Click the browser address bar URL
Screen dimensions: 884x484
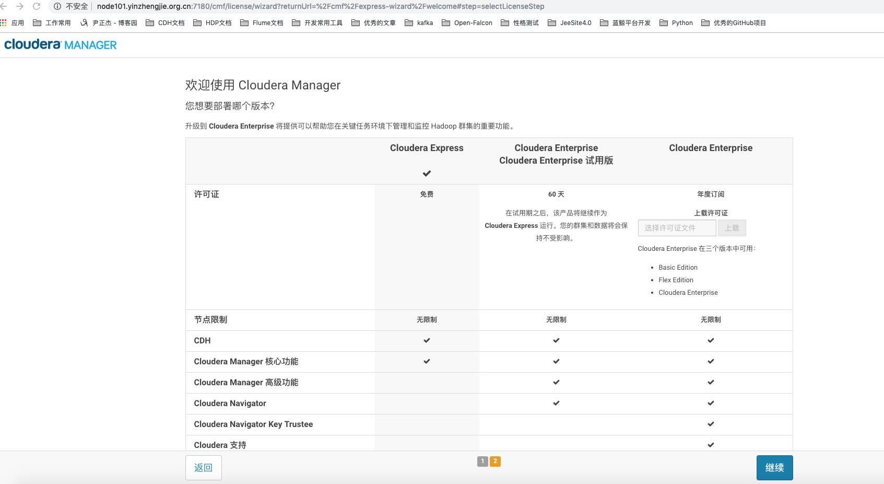tap(321, 6)
